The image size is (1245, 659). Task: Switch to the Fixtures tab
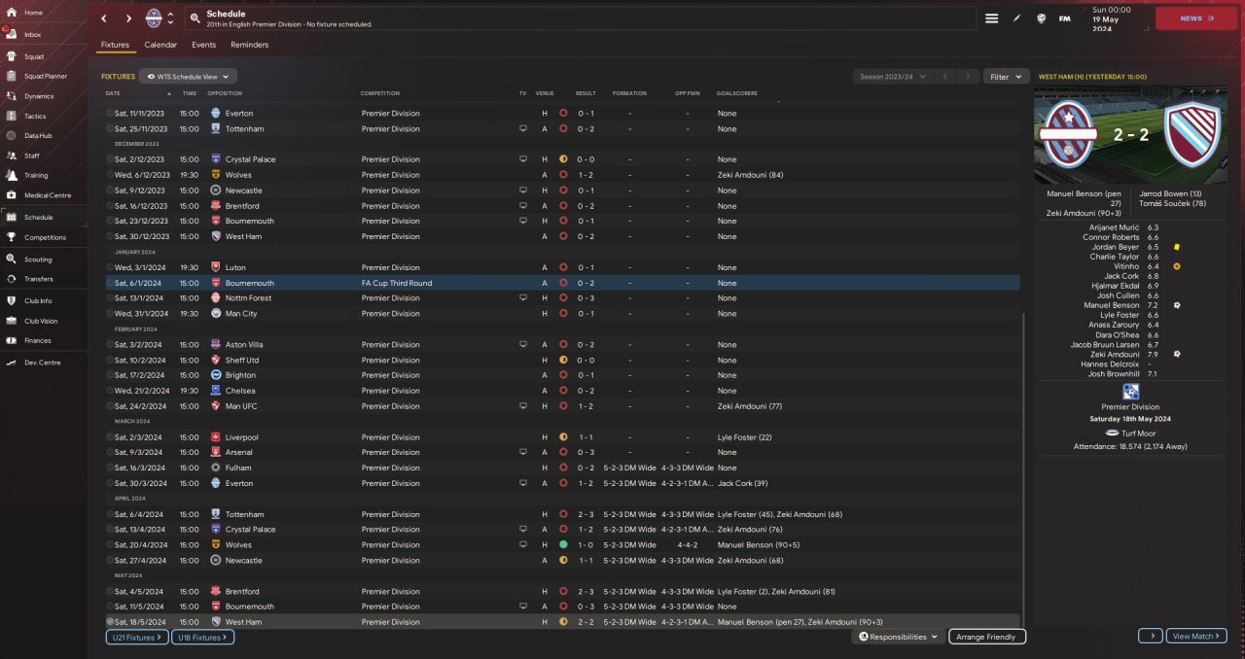point(115,45)
